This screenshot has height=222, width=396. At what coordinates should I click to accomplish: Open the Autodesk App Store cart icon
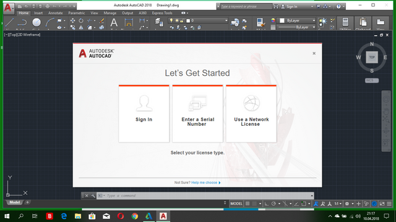pyautogui.click(x=318, y=7)
